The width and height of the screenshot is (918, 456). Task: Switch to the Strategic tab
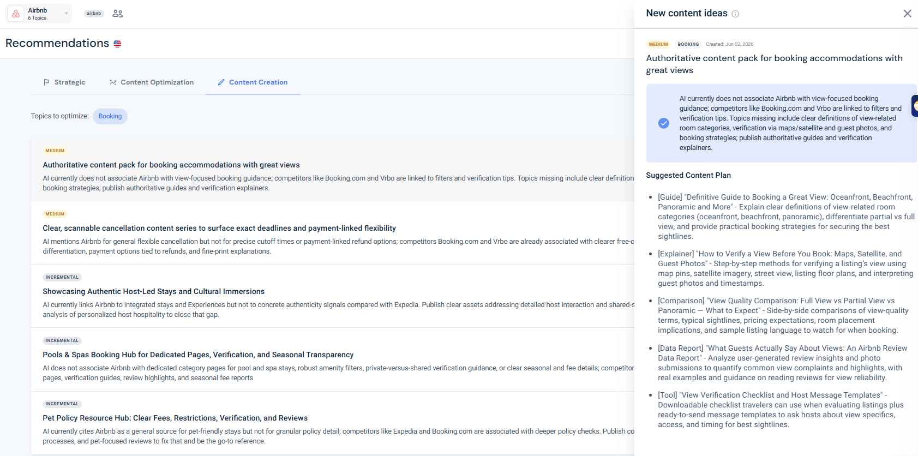pos(64,82)
